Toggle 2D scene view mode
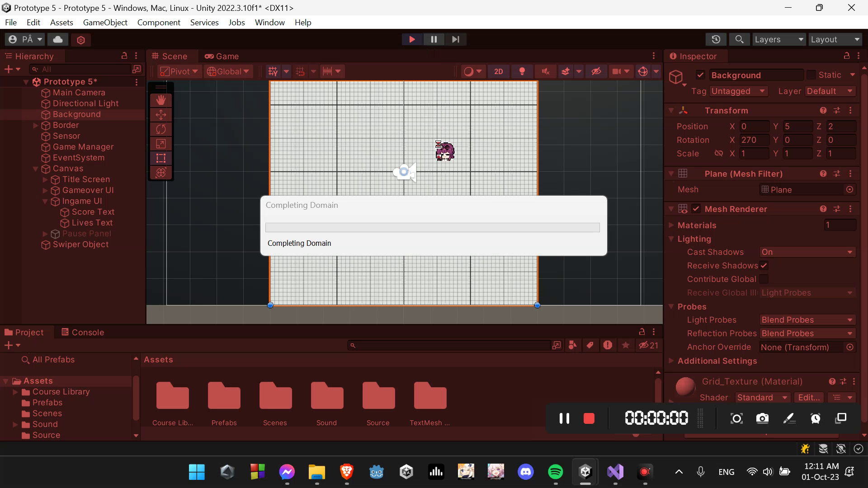This screenshot has width=868, height=488. pos(498,71)
